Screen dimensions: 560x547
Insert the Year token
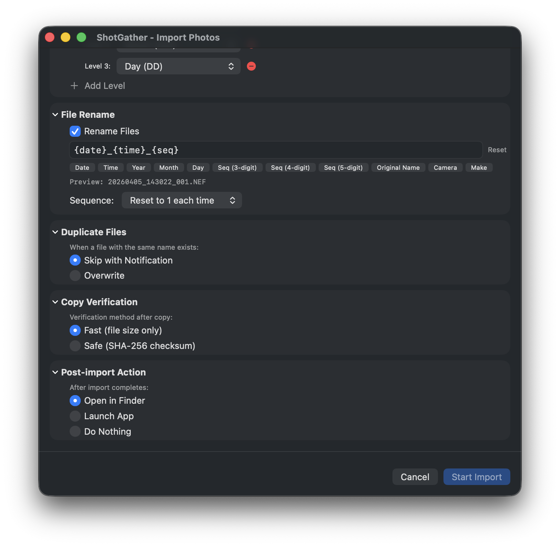tap(139, 168)
